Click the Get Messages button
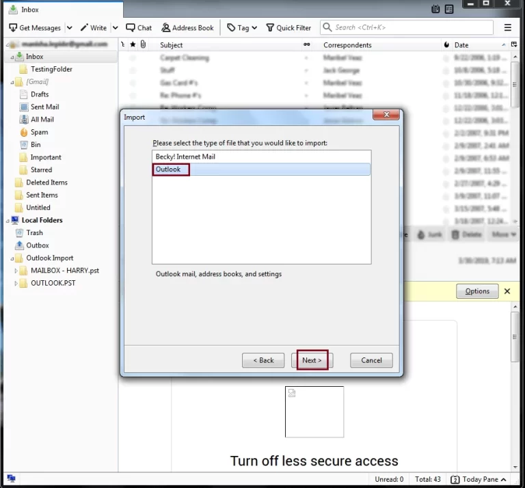 pos(35,28)
